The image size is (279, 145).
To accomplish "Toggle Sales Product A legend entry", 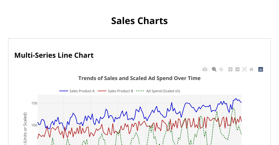I will [82, 91].
